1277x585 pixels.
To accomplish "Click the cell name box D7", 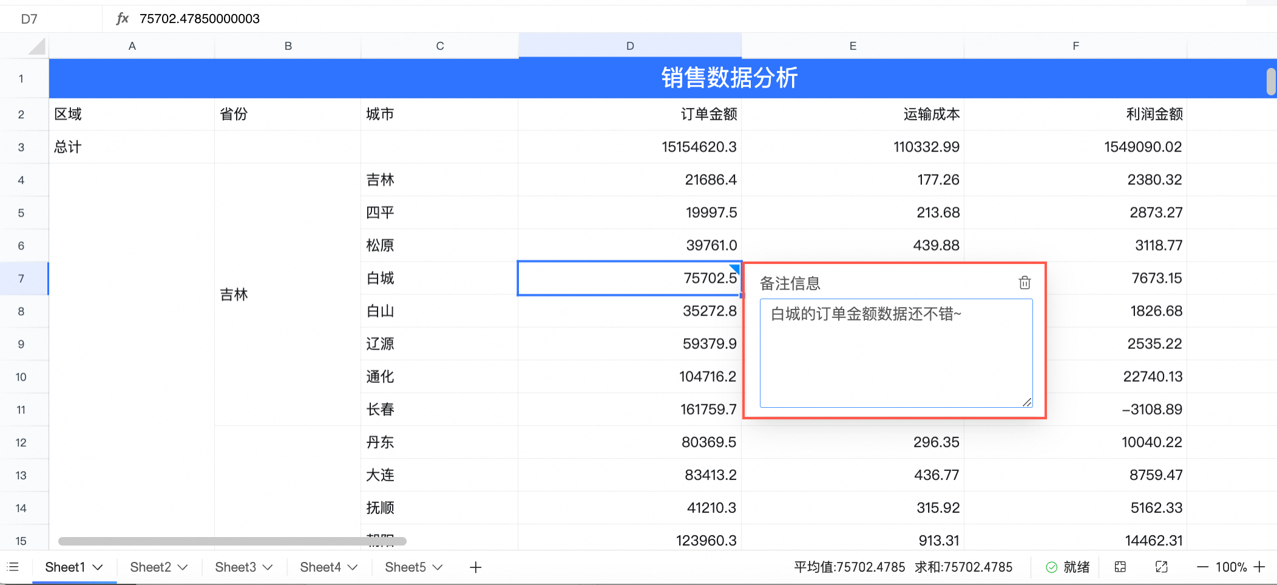I will coord(51,19).
